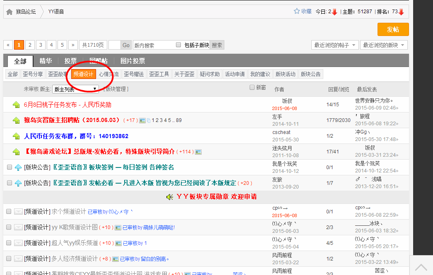
Task: Click the image icon on 多人经济频道设计 row
Action: click(x=115, y=259)
